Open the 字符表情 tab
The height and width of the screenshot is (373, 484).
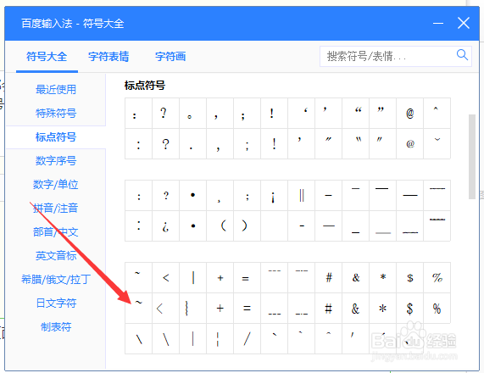pyautogui.click(x=108, y=57)
